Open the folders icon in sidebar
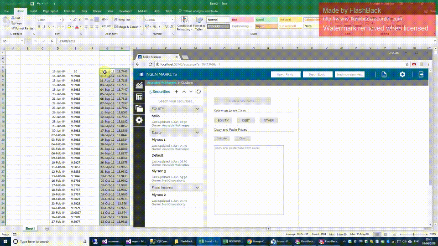Image resolution: width=438 pixels, height=246 pixels. 139,108
